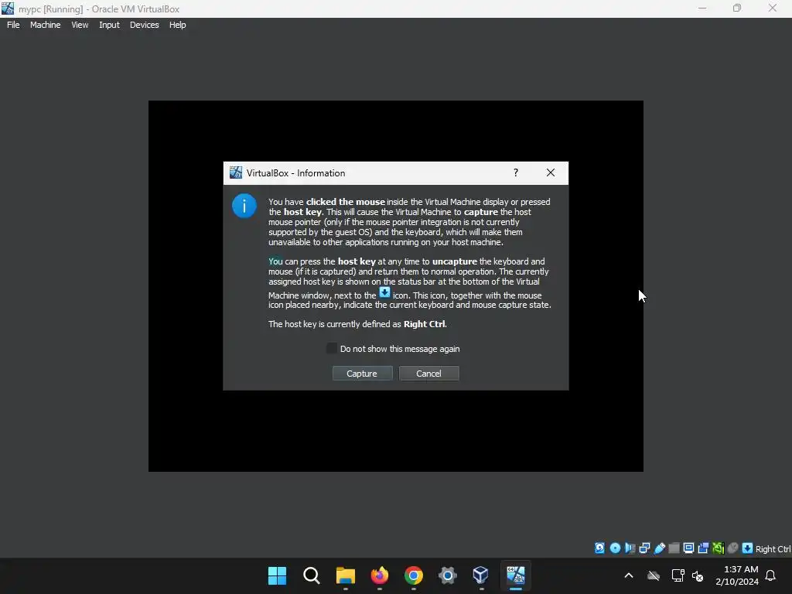Click mouse integration status icon
792x594 pixels.
tap(733, 548)
